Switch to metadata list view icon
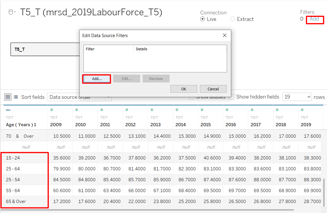Screen dimensions: 327x213 16,97
